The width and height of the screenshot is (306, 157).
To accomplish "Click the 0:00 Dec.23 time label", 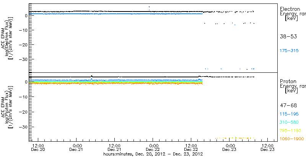I will [229, 148].
